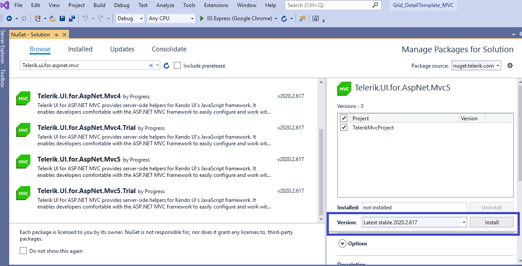This screenshot has width=522, height=266.
Task: Refresh the NuGet package search results
Action: [167, 65]
